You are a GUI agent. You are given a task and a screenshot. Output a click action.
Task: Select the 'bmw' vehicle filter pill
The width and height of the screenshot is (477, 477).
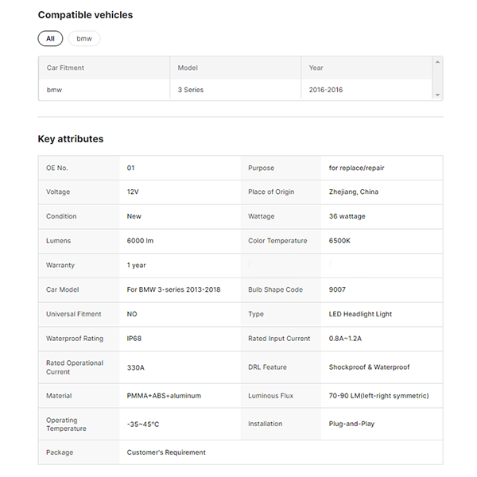[84, 38]
